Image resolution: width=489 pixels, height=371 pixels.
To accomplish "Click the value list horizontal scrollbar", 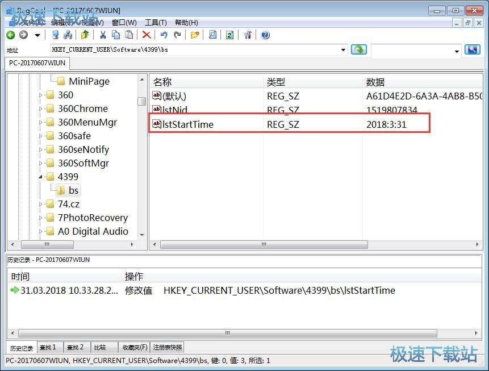I will pos(264,245).
